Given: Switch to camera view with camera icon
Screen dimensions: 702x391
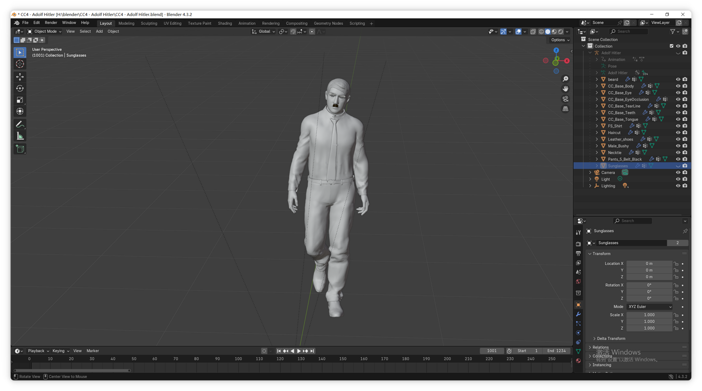Looking at the screenshot, I should (x=565, y=99).
